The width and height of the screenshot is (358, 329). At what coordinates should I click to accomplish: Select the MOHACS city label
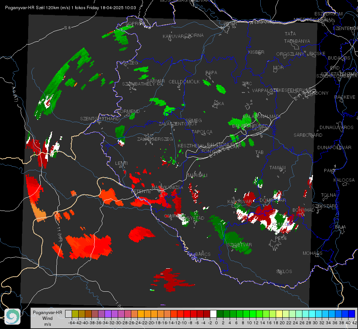312,253
